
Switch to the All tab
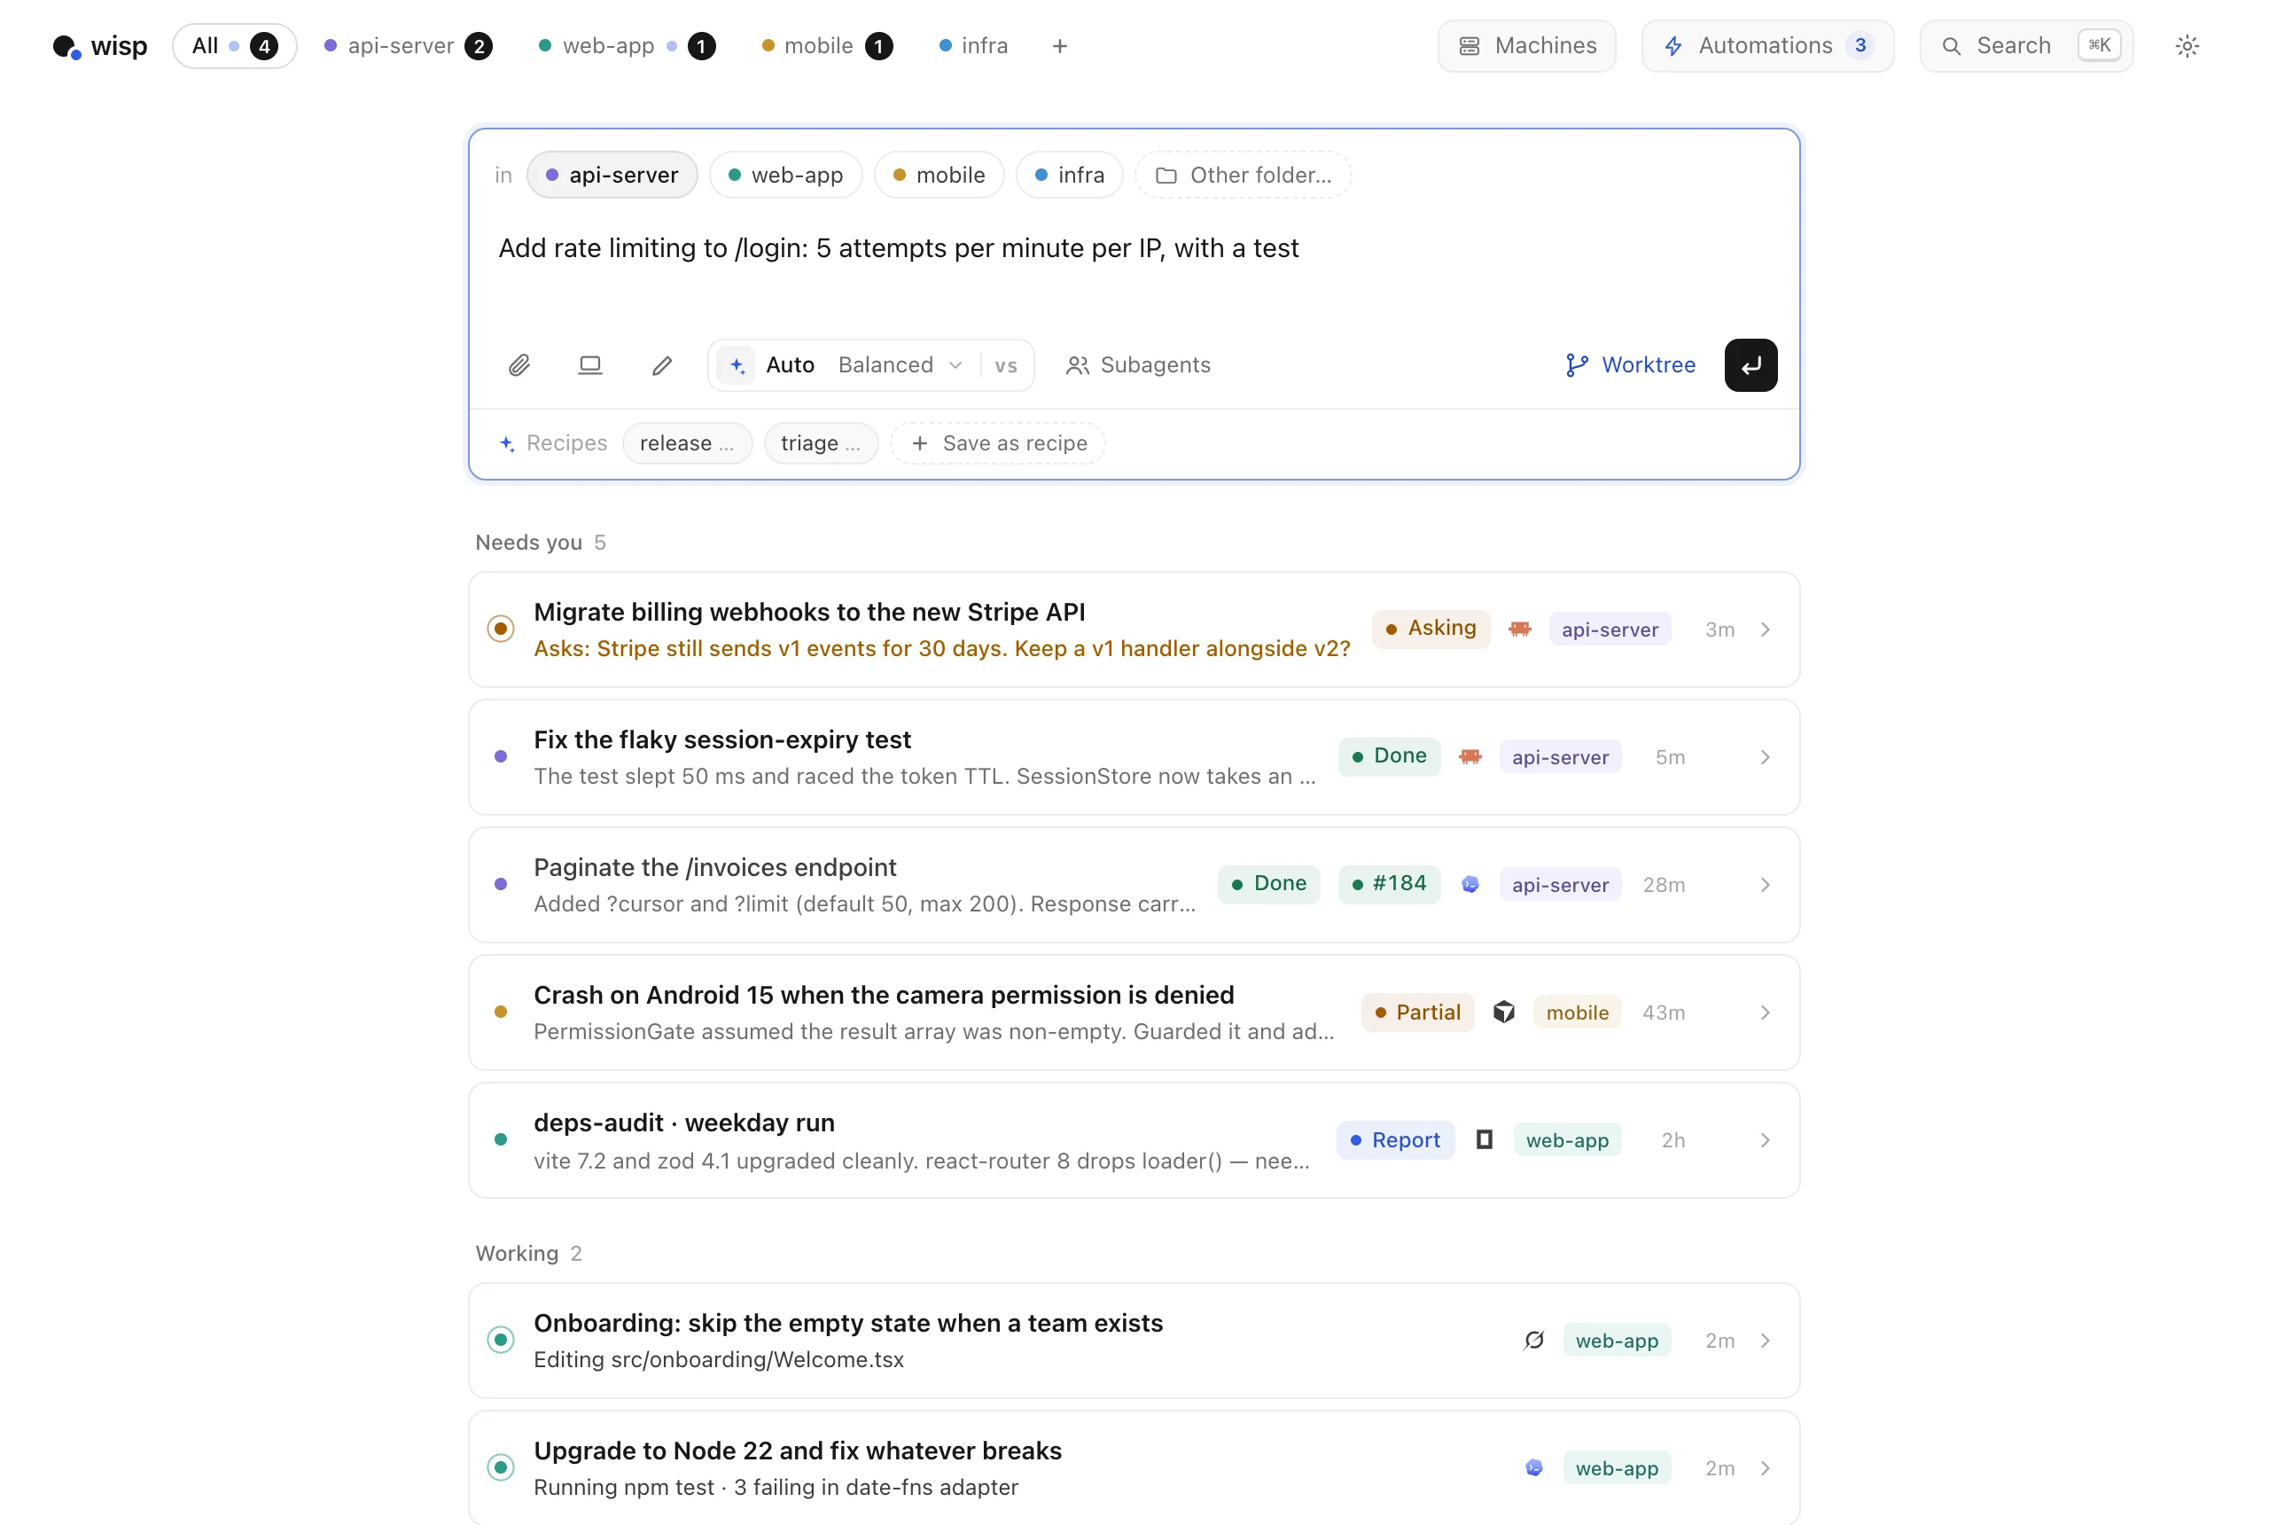coord(234,46)
